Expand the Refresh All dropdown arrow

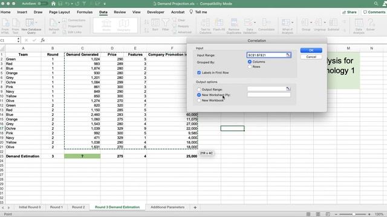pyautogui.click(x=59, y=22)
